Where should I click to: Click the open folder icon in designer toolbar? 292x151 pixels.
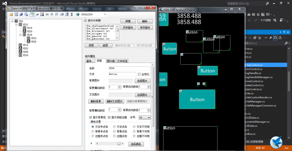pos(11,14)
